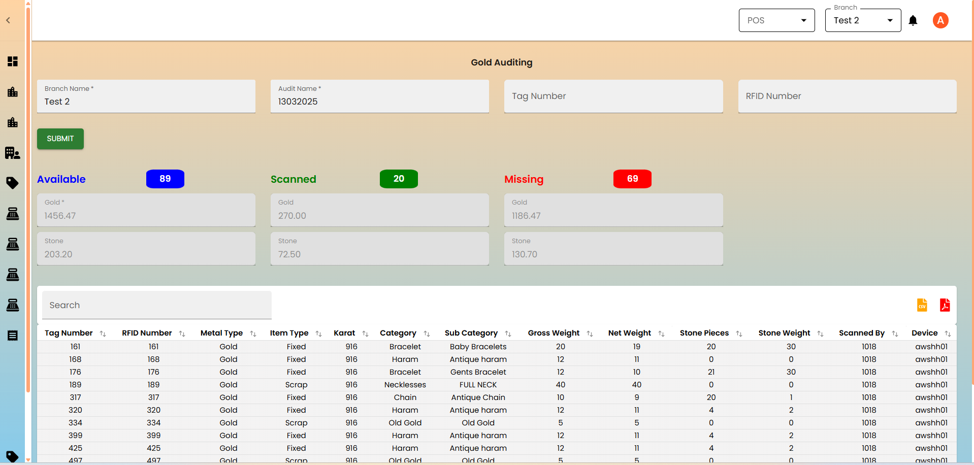
Task: Sort by Scanned By column arrows
Action: [895, 334]
